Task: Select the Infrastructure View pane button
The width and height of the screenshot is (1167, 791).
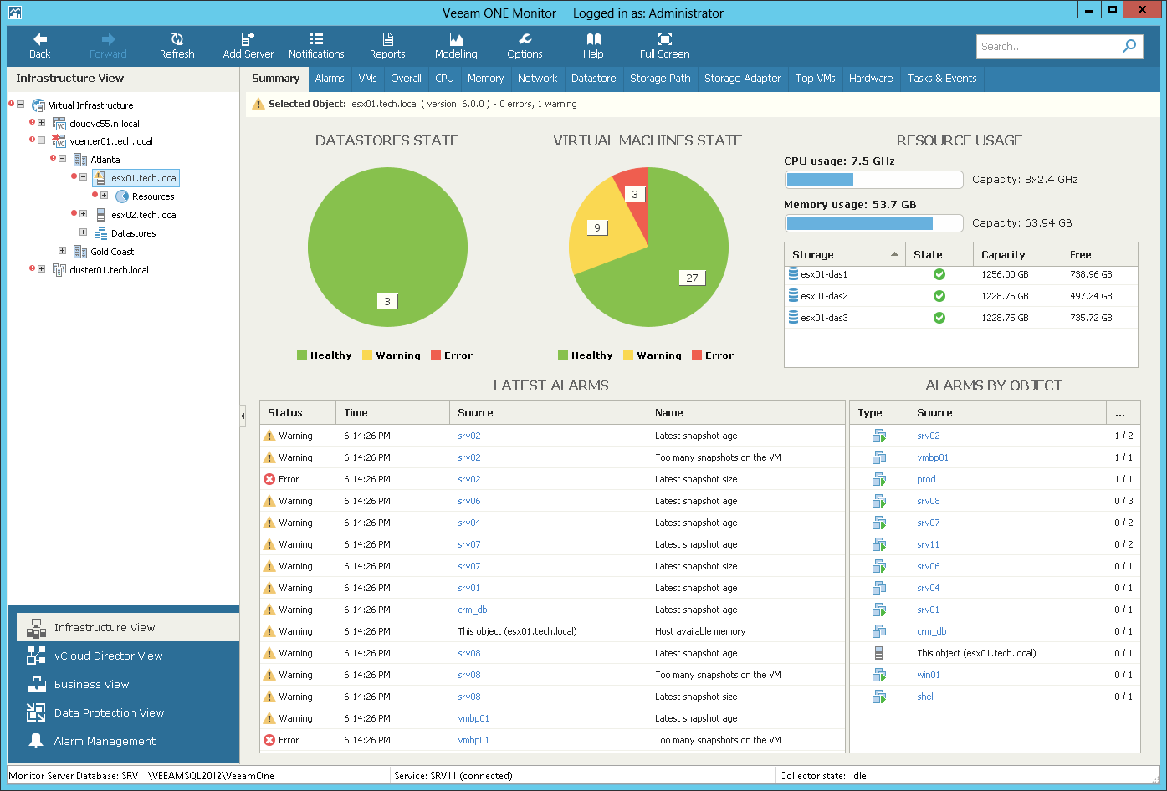Action: pyautogui.click(x=128, y=627)
